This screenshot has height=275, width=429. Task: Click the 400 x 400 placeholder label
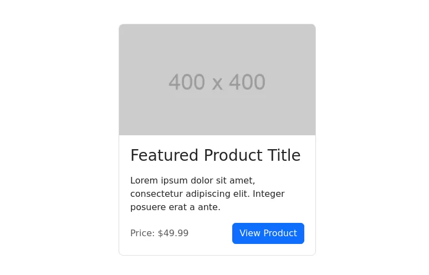(x=217, y=83)
